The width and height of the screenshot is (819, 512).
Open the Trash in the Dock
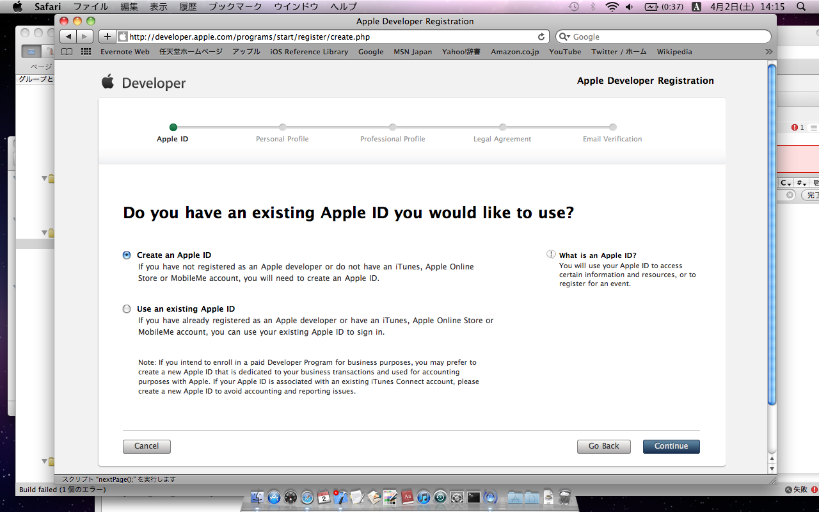coord(565,497)
